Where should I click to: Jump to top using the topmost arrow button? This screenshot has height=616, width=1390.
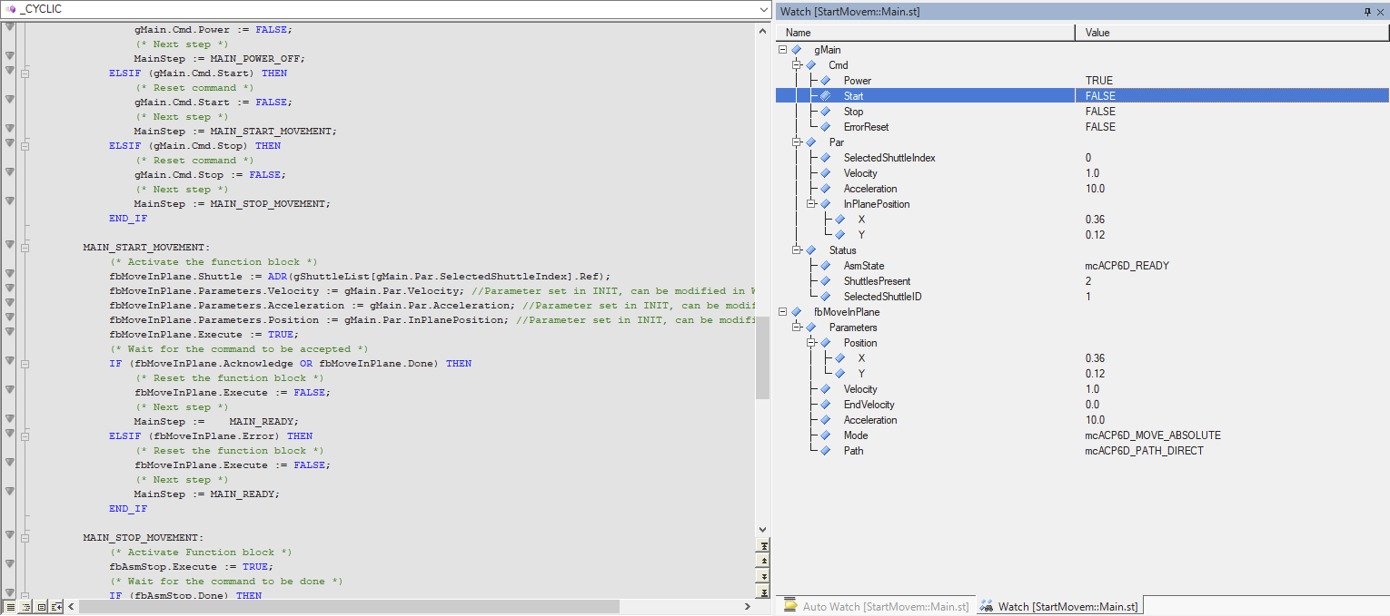tap(764, 546)
